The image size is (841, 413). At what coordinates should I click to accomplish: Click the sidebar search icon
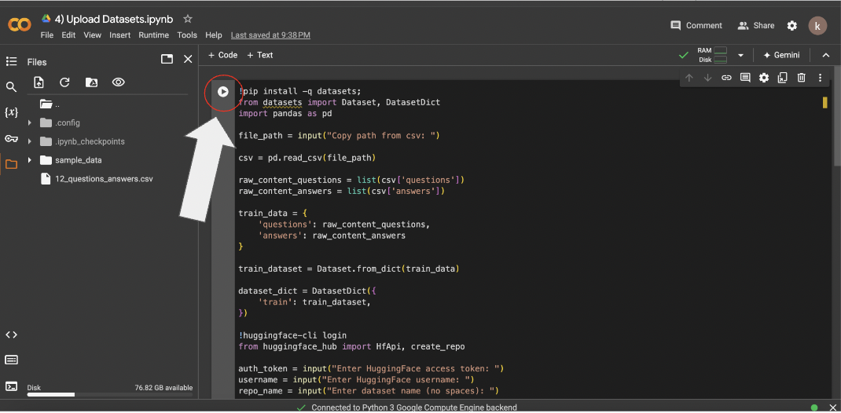11,87
